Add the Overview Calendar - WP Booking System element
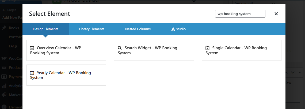This screenshot has height=109, width=305. [x=66, y=50]
